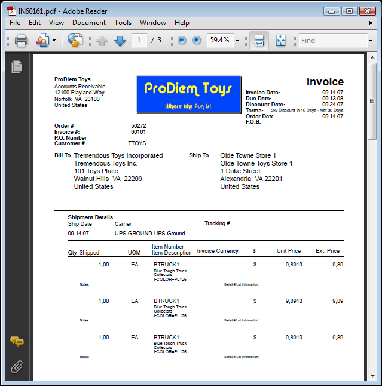Click due date 09.13.08

click(332, 99)
